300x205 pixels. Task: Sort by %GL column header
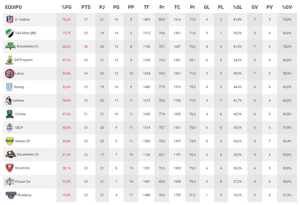pyautogui.click(x=238, y=7)
